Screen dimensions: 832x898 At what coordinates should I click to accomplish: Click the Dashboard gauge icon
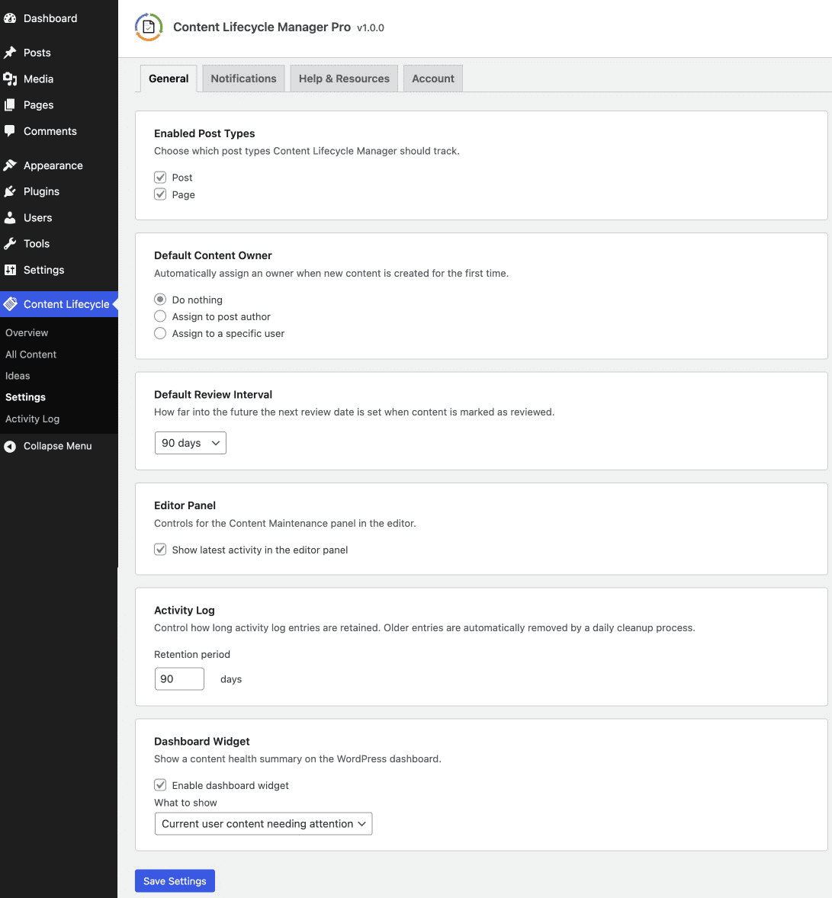[10, 18]
